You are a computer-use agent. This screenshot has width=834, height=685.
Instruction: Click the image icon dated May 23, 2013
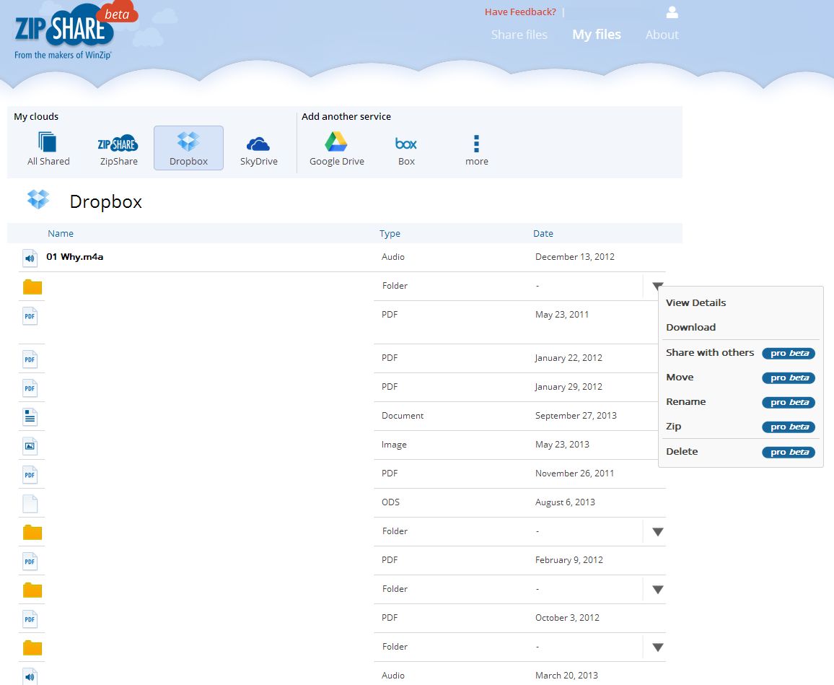tap(30, 446)
